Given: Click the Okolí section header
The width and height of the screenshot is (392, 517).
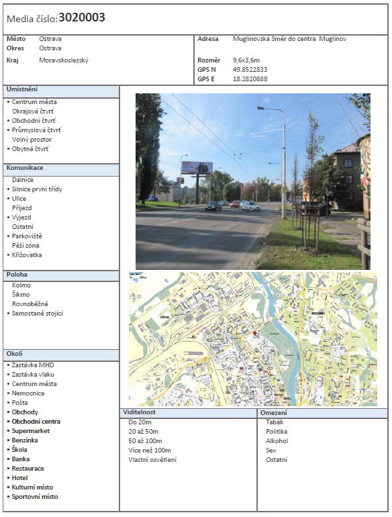Looking at the screenshot, I should [x=61, y=355].
